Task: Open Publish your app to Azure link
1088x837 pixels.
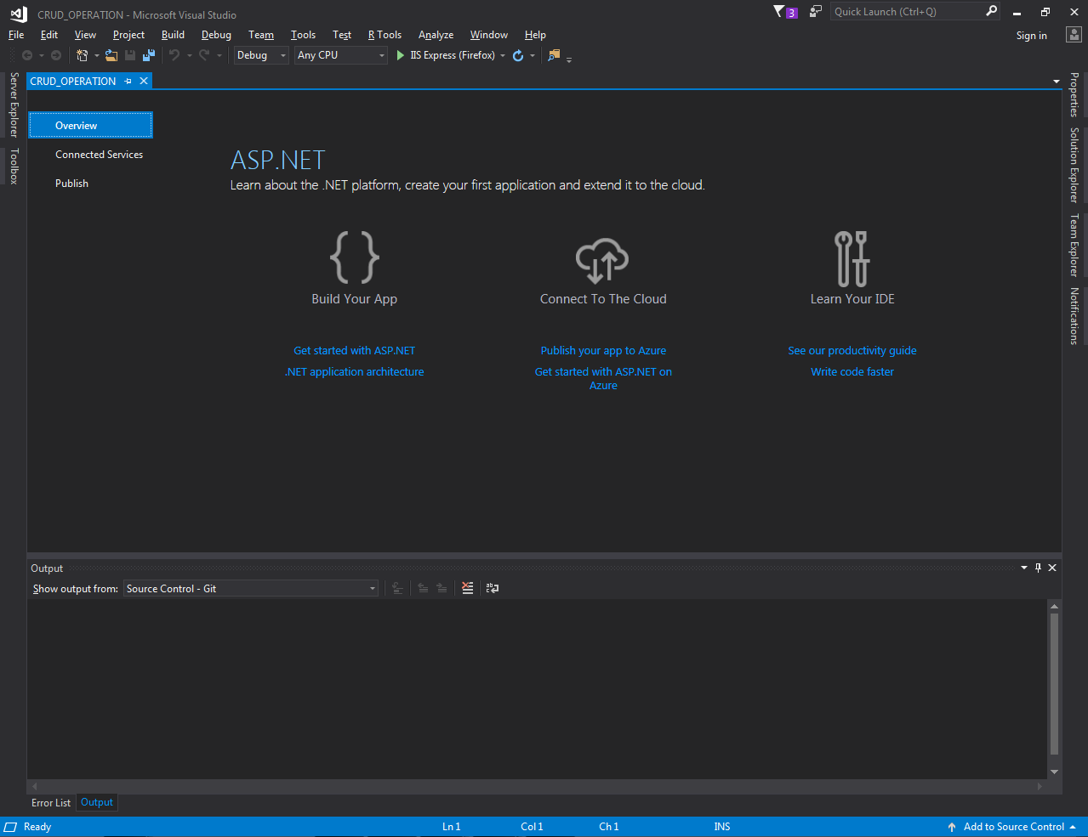Action: tap(603, 350)
